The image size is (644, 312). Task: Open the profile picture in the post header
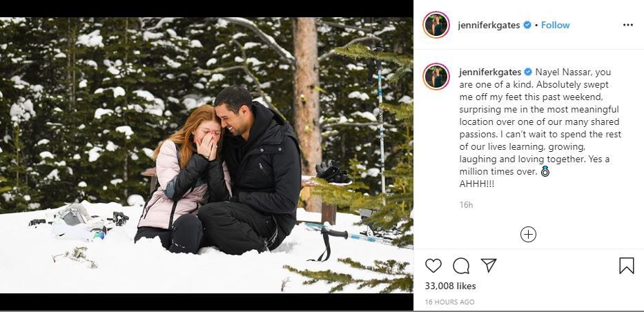pos(436,25)
